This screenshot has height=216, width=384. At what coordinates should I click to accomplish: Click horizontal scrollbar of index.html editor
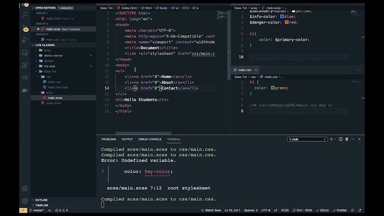[143, 133]
